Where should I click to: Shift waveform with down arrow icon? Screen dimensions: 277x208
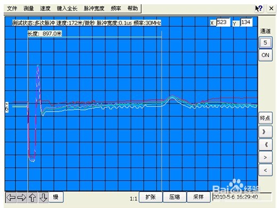(x=43, y=197)
